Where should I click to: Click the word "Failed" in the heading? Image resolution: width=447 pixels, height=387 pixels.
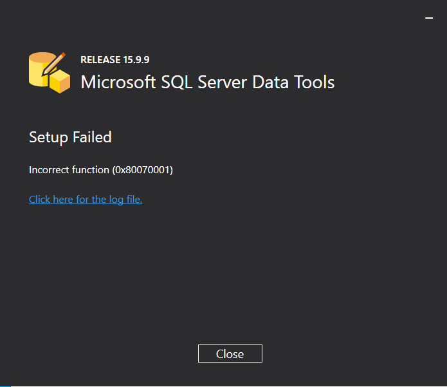[92, 137]
